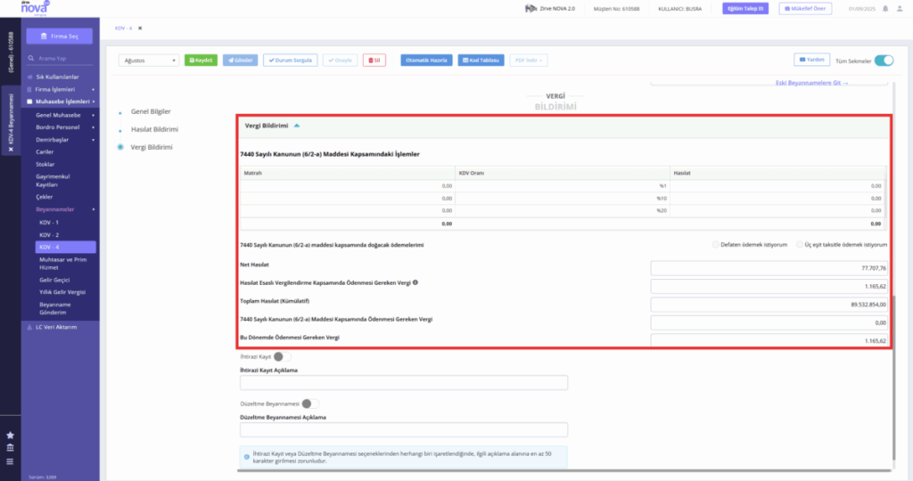Open the Ağustos month dropdown
913x481 pixels.
tap(149, 61)
